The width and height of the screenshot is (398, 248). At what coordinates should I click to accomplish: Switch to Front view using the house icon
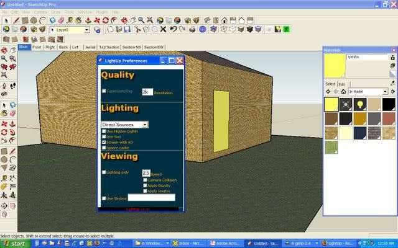point(224,20)
